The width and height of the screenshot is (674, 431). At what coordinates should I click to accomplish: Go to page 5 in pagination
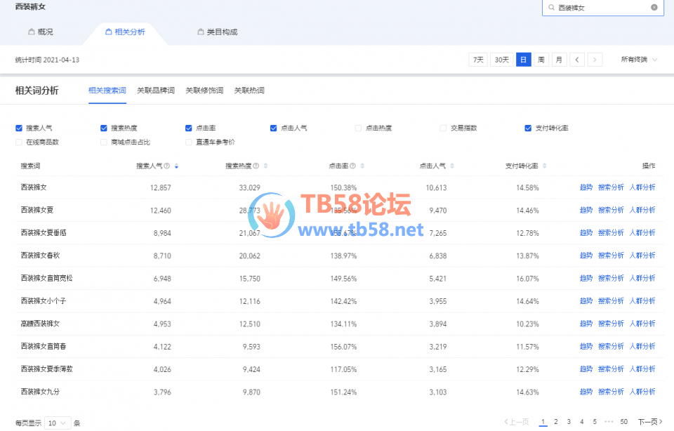[x=595, y=422]
